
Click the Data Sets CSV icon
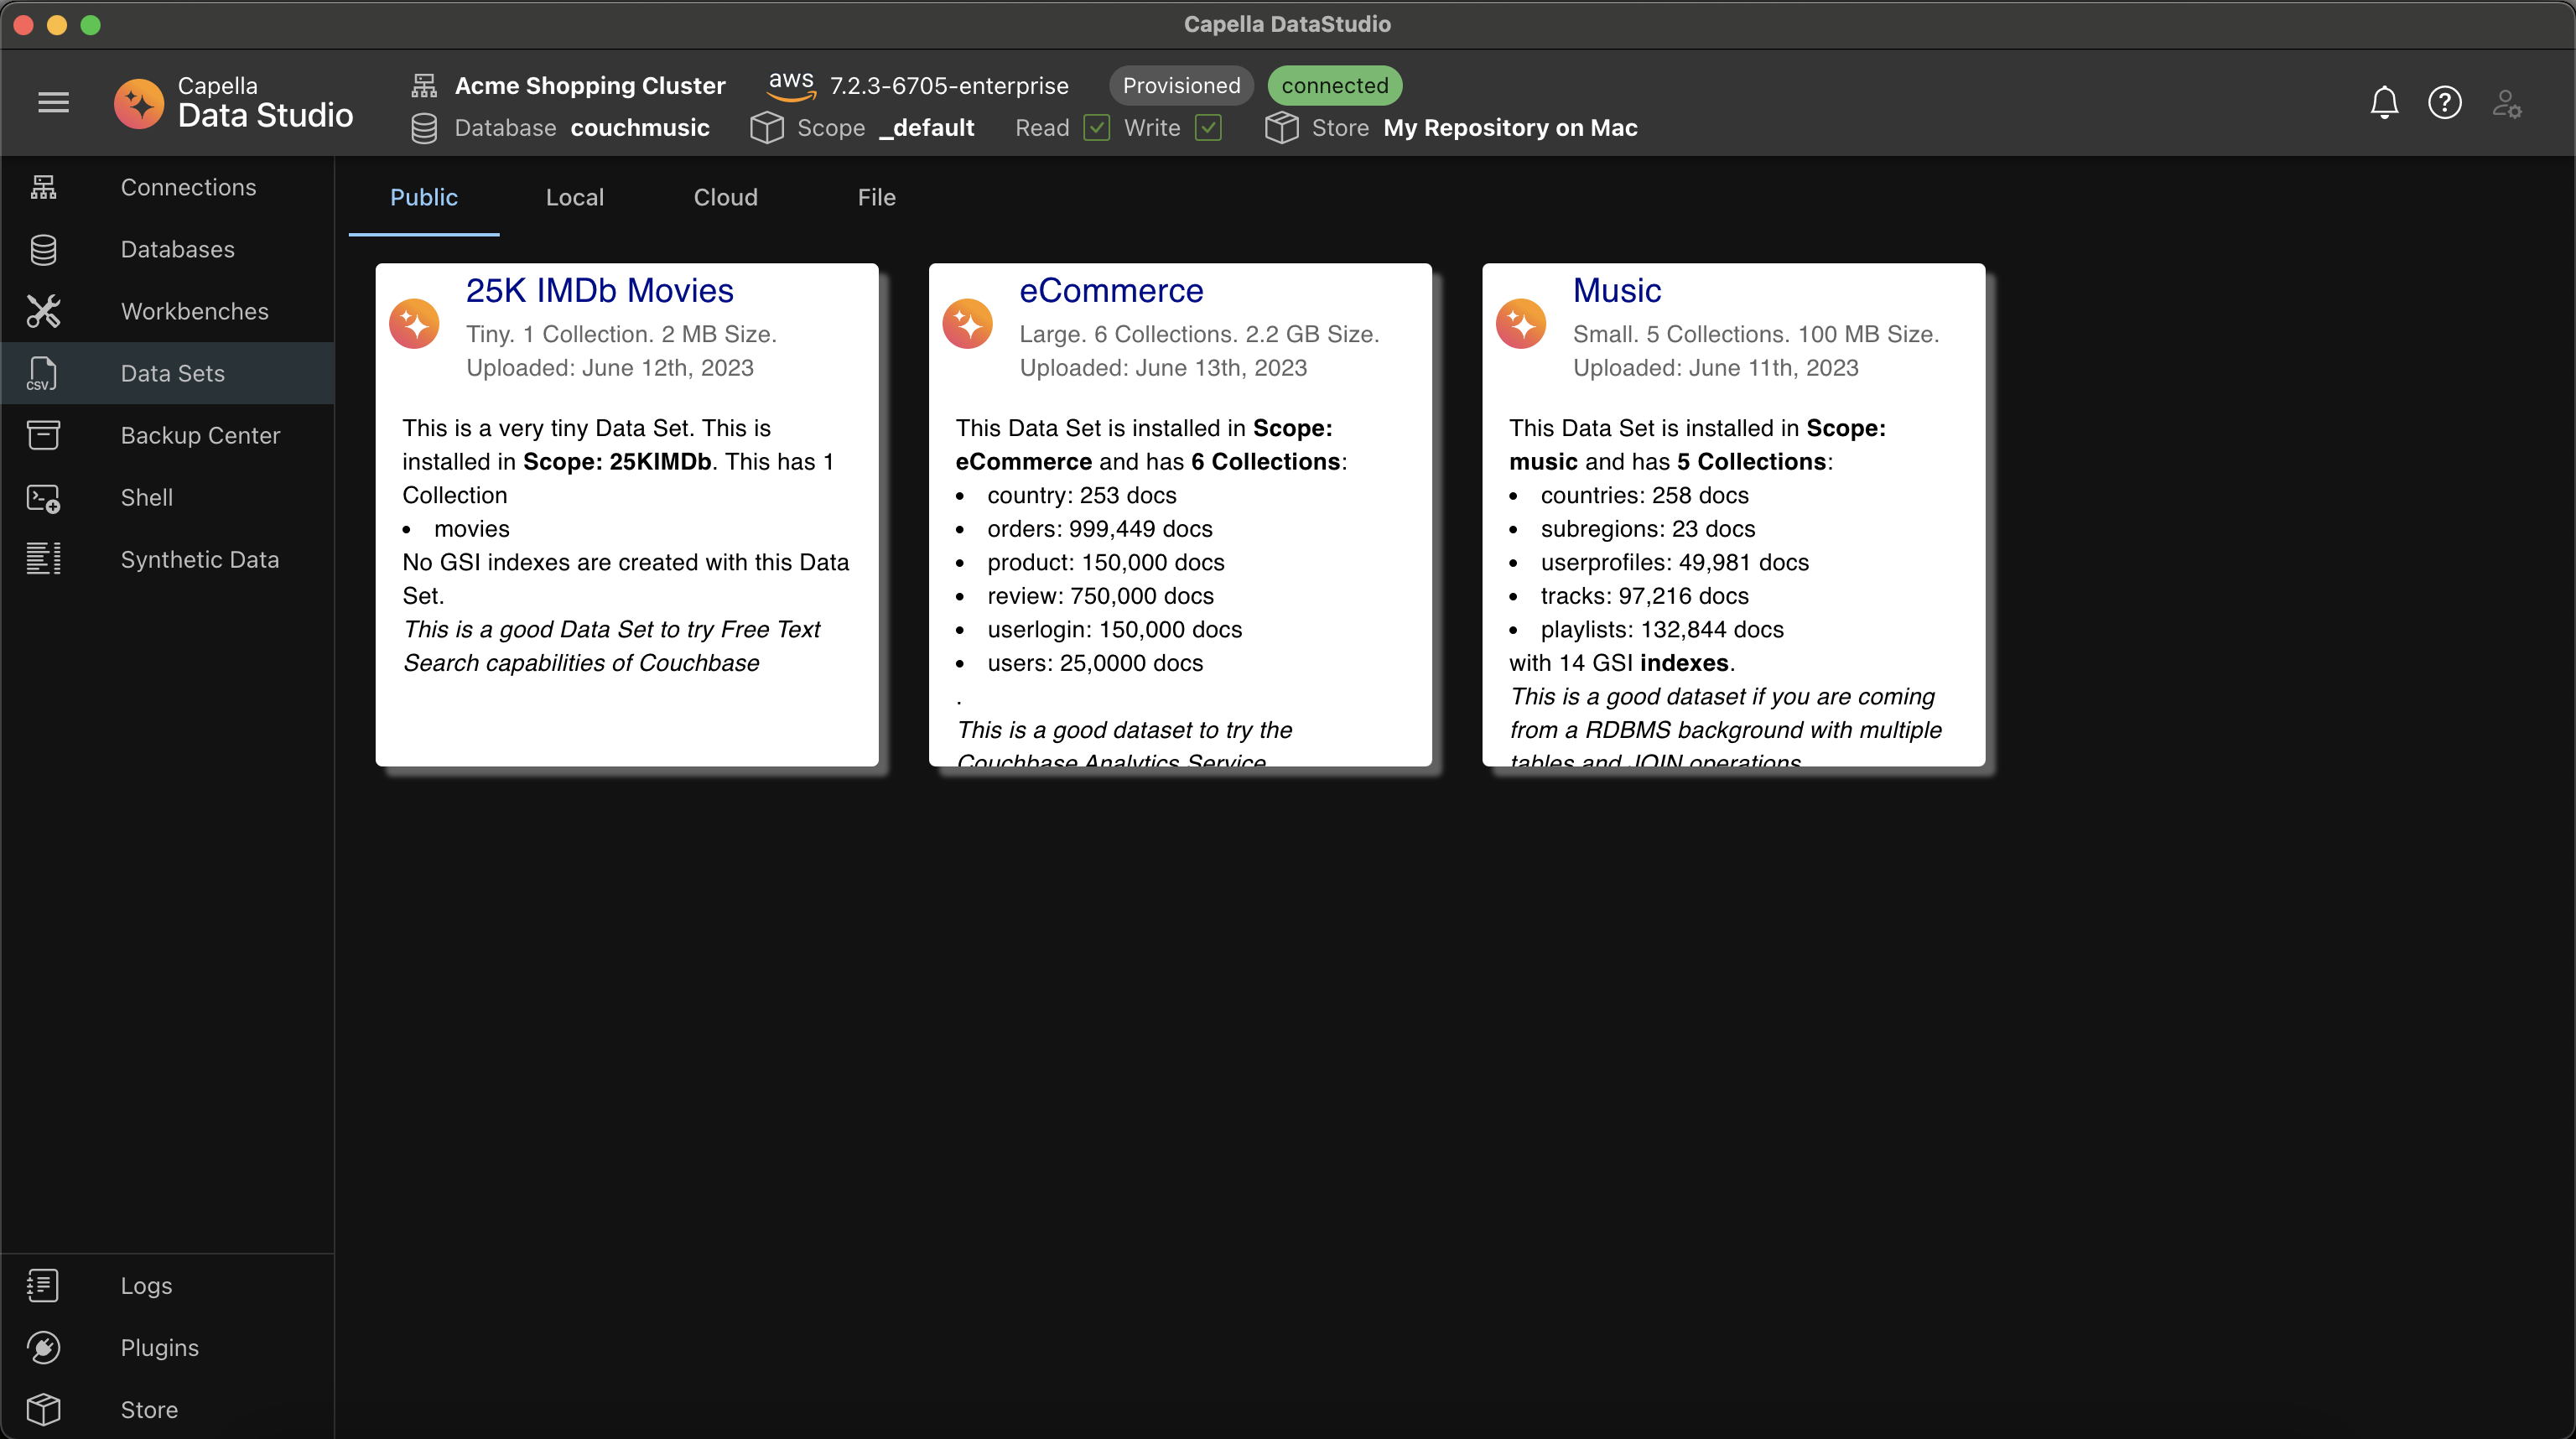[43, 373]
